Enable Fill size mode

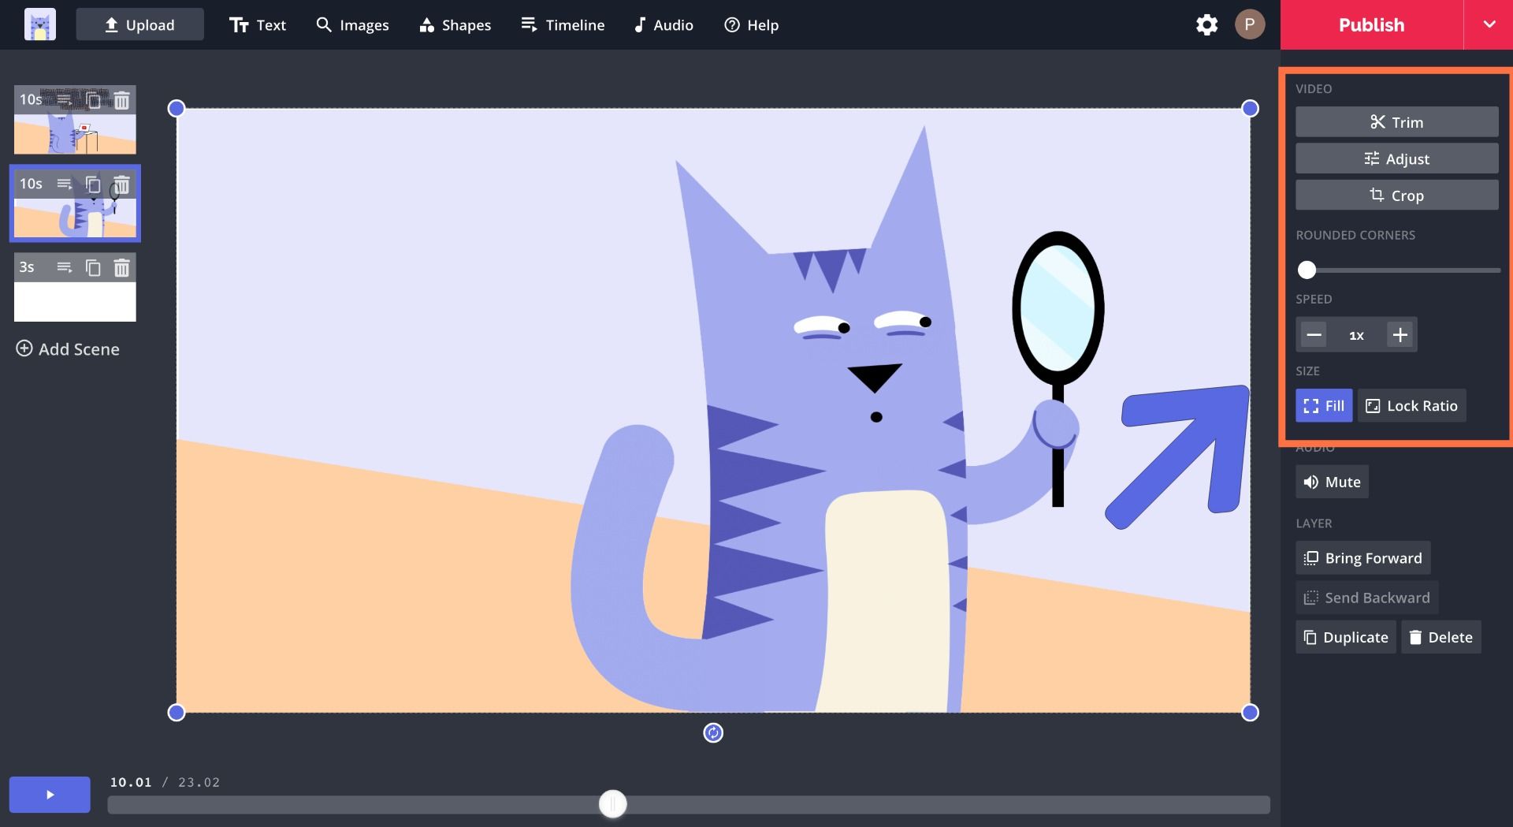pos(1324,406)
